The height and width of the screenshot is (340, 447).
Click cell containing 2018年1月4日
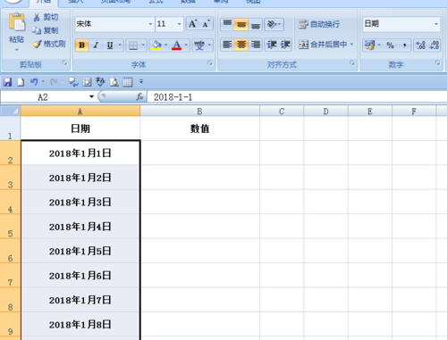(x=80, y=227)
